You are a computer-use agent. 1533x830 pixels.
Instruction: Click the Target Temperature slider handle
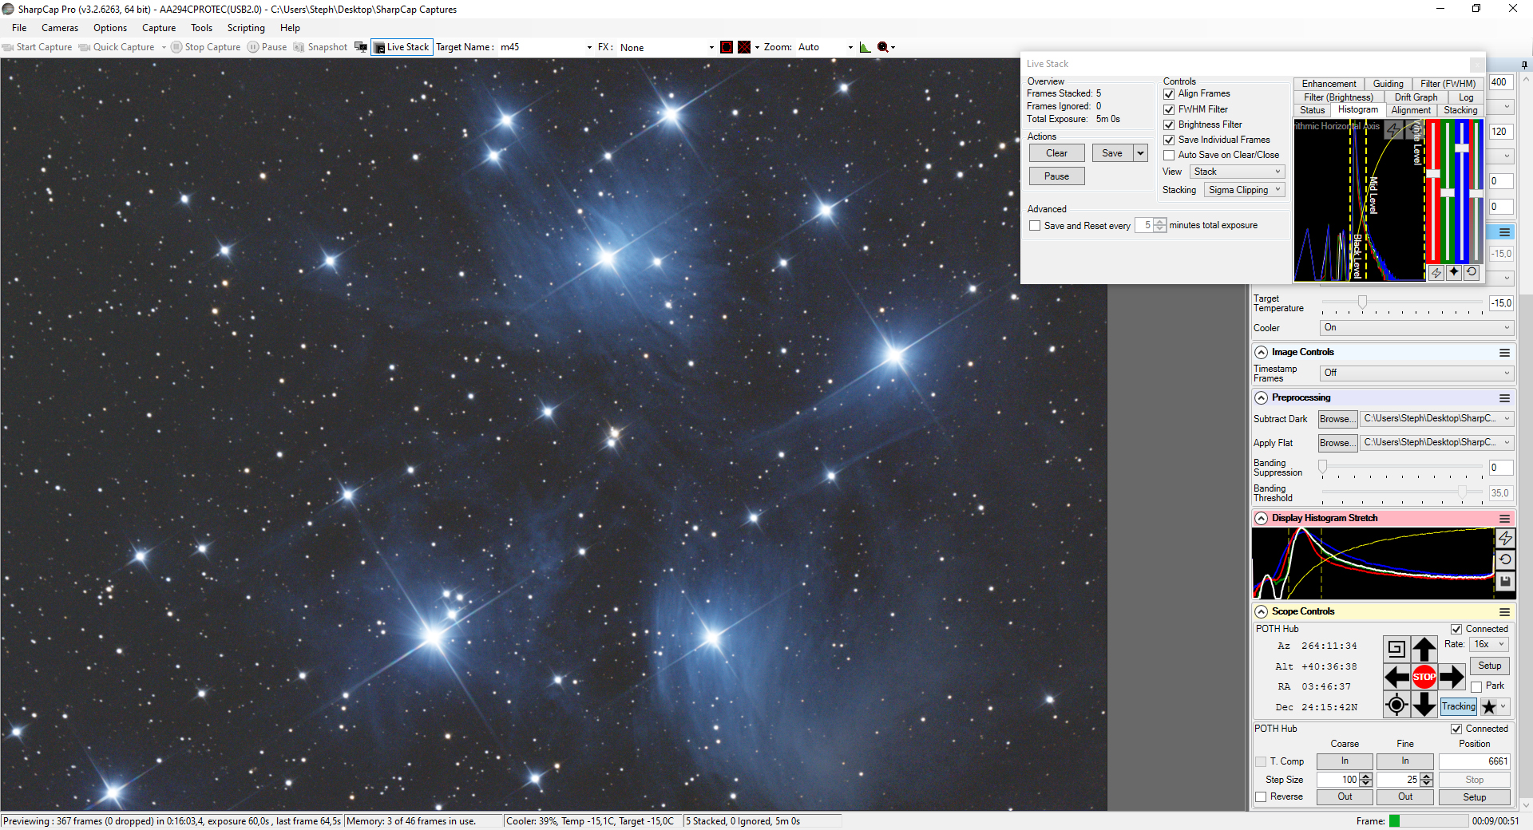[1362, 302]
